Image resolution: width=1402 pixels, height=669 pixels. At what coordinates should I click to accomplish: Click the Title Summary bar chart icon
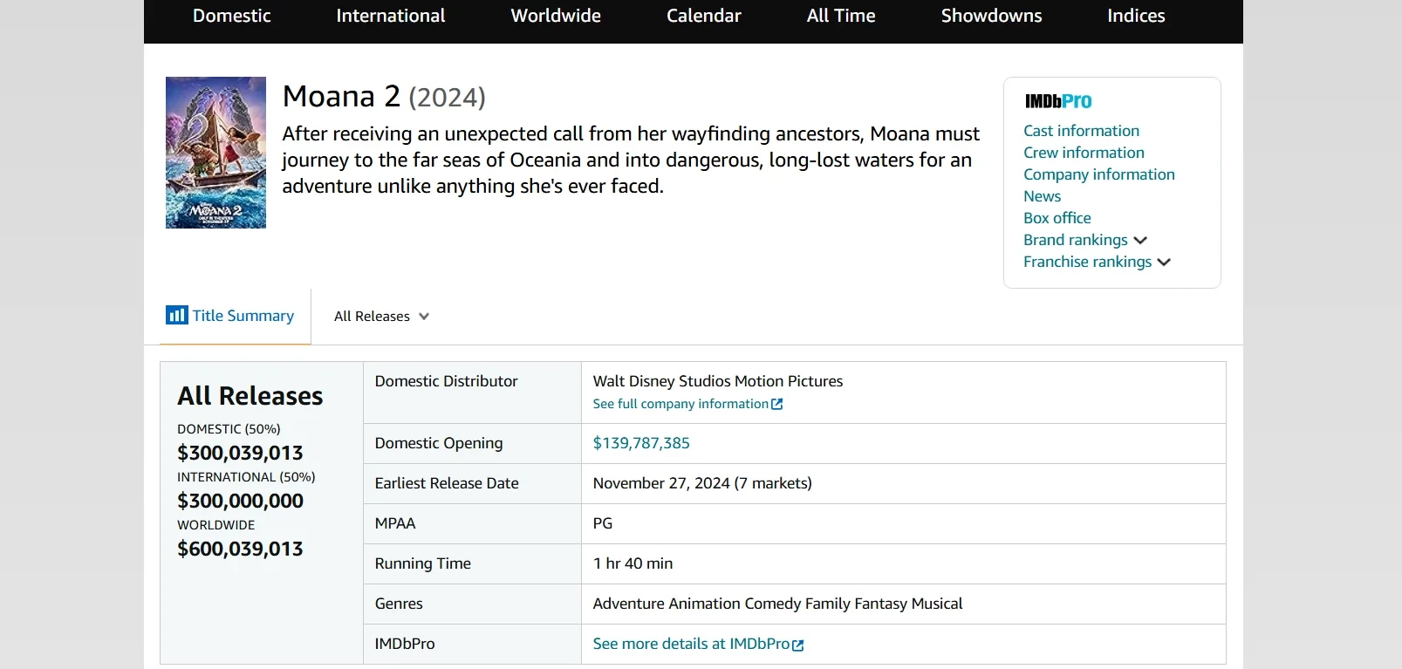click(177, 315)
